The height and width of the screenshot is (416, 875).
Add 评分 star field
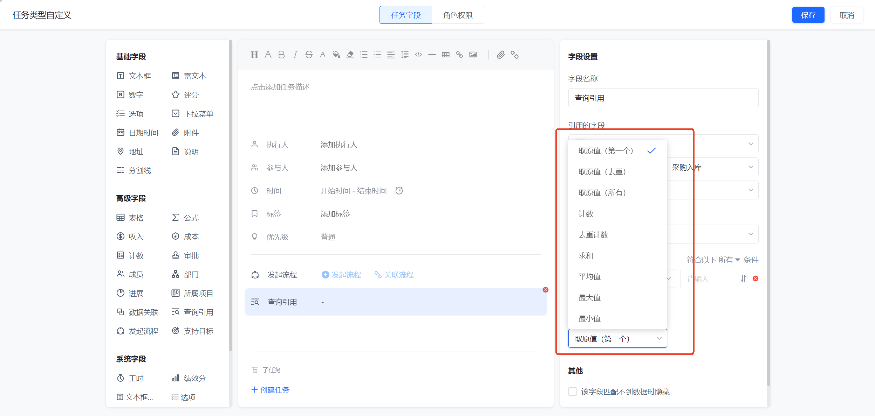click(x=185, y=95)
